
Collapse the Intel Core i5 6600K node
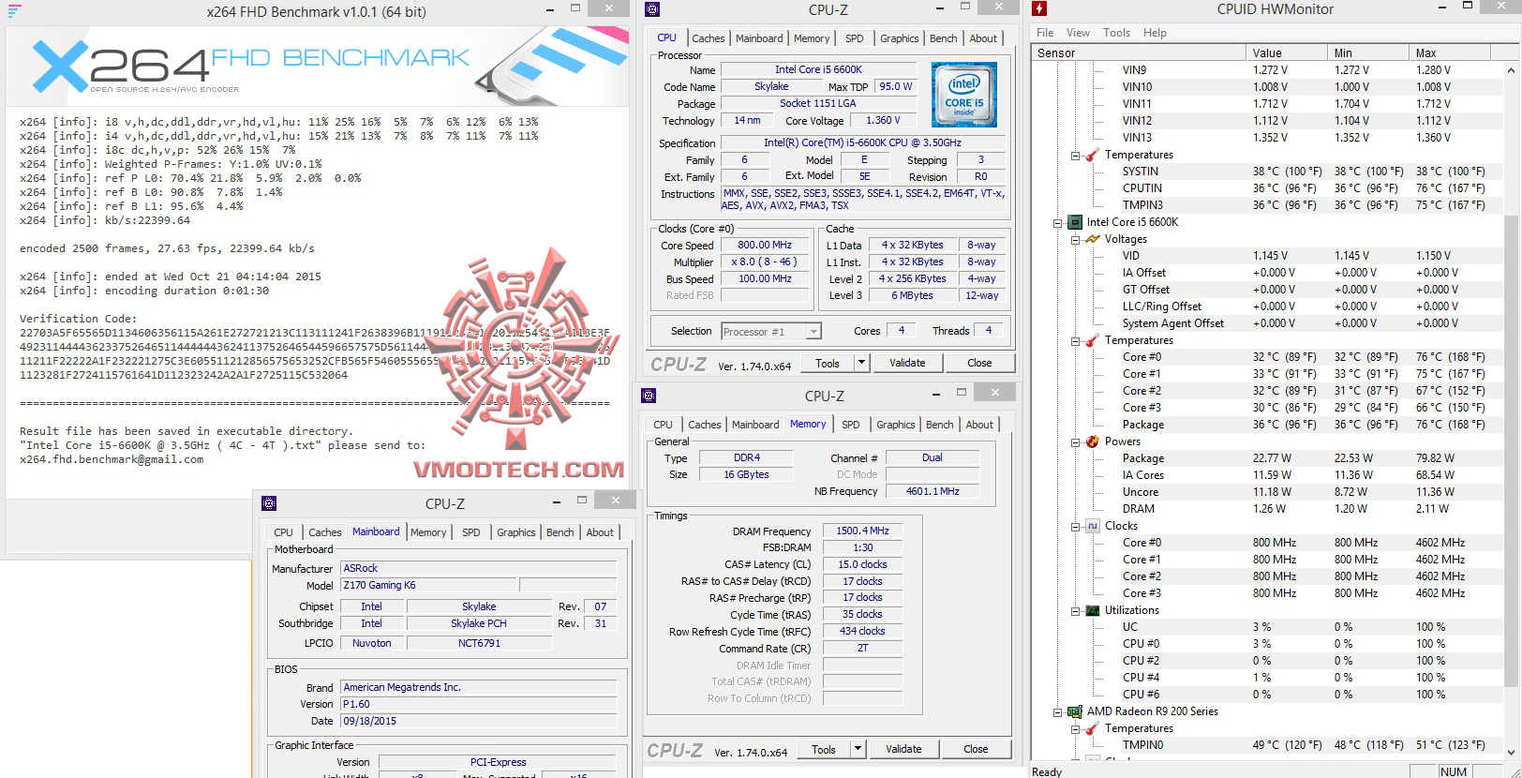pos(1058,223)
